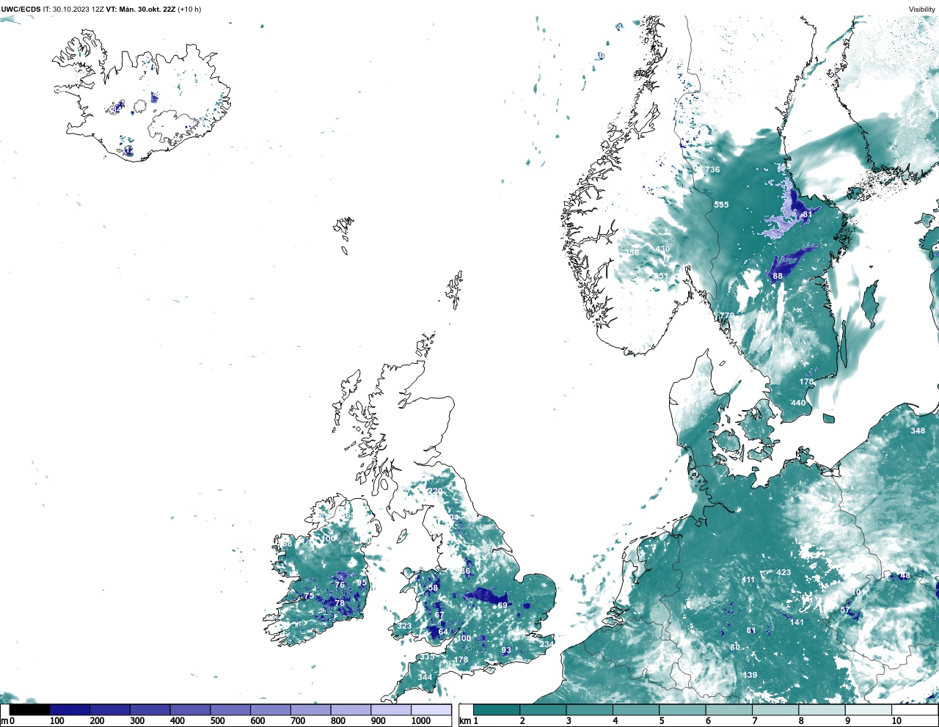Click the 3–4 km legend color swatch
This screenshot has height=727, width=939.
(x=589, y=709)
